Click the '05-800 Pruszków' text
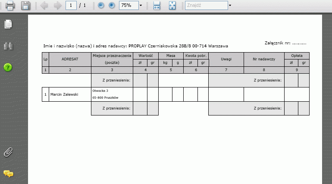The height and width of the screenshot is (184, 332). point(105,98)
